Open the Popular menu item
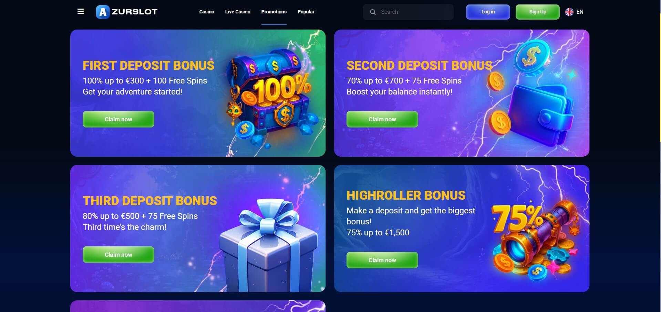 306,12
